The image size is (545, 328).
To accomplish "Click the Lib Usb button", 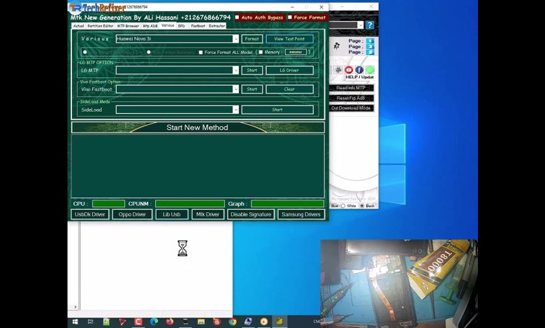I will click(x=172, y=214).
